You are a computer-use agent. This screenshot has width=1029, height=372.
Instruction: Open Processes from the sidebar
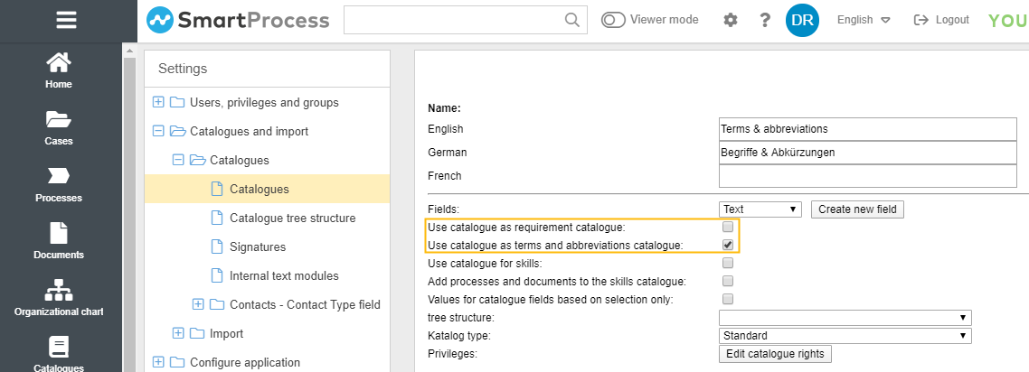[59, 184]
